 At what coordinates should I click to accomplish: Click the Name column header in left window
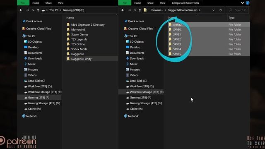click(70, 18)
